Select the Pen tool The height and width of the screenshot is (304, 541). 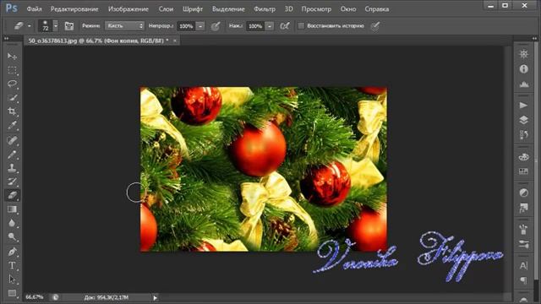pyautogui.click(x=12, y=252)
